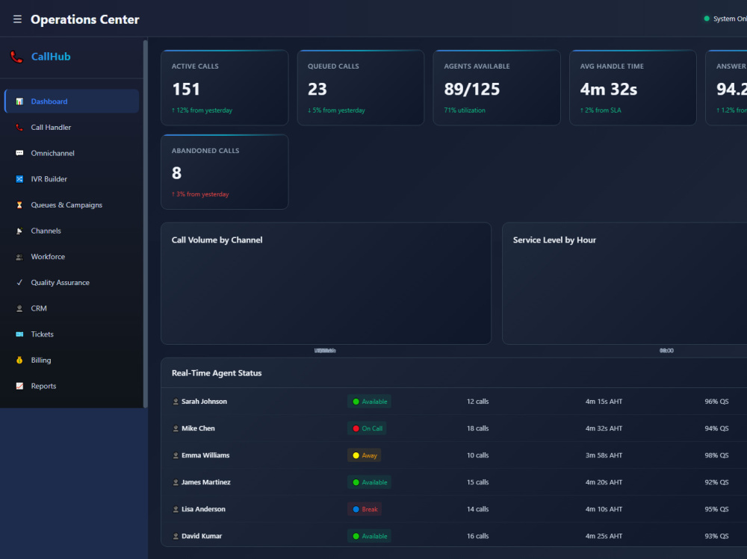Open the Dashboard menu item
Image resolution: width=747 pixels, height=559 pixels.
click(x=72, y=102)
